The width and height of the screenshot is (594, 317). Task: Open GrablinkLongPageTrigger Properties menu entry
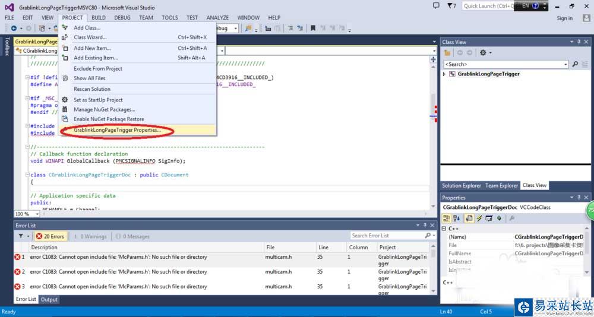click(138, 130)
